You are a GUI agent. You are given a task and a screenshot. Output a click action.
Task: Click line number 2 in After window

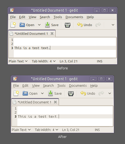click(x=16, y=112)
